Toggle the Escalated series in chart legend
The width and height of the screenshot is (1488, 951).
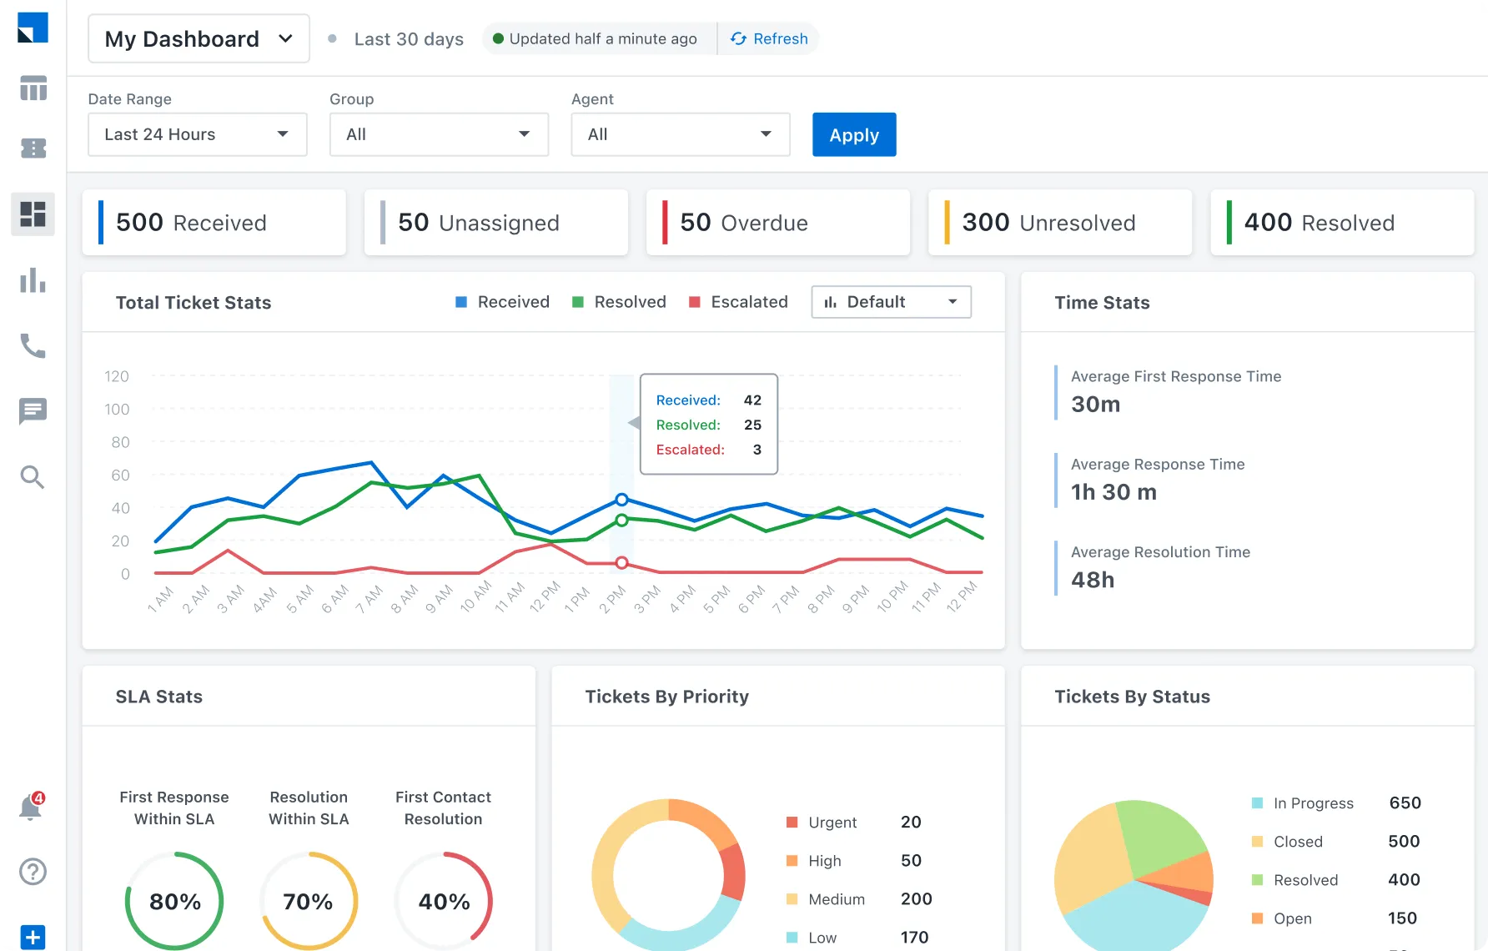pyautogui.click(x=738, y=302)
